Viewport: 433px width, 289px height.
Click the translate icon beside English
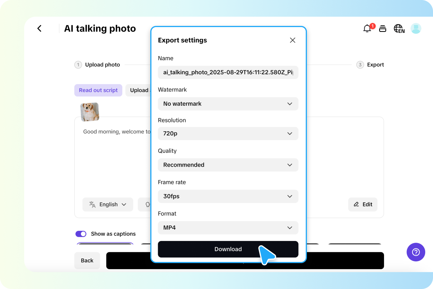point(92,204)
